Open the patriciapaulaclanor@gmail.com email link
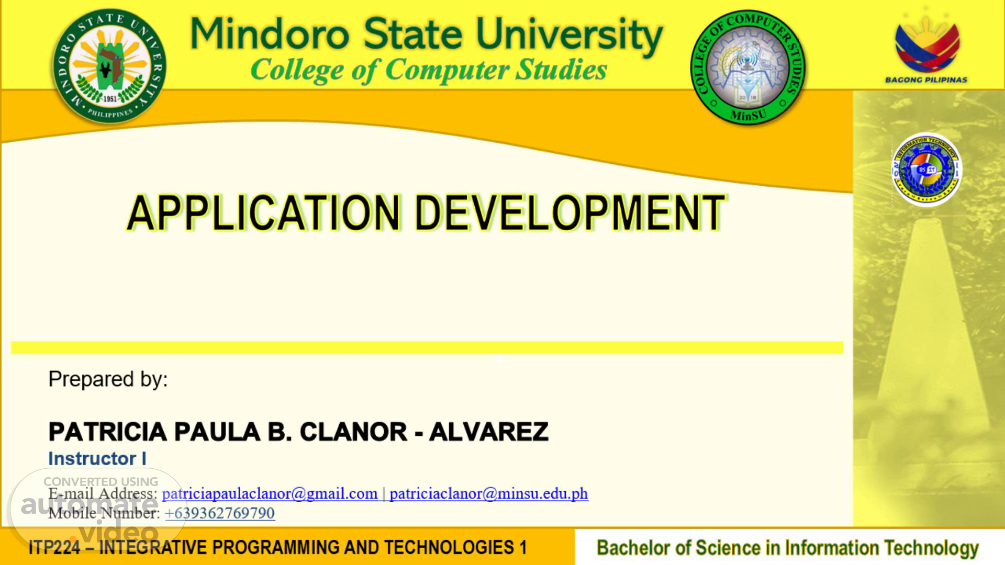The width and height of the screenshot is (1005, 565). pos(270,493)
